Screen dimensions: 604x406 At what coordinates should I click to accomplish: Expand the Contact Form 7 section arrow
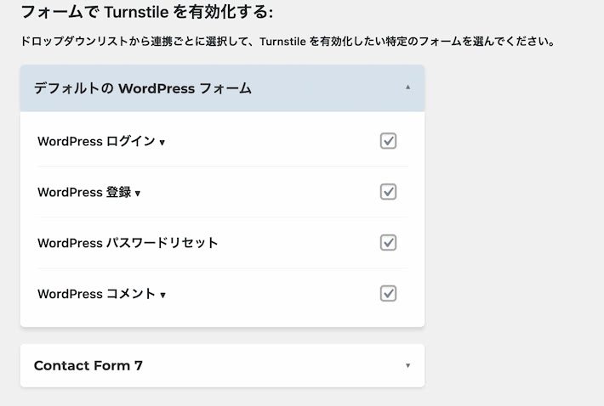407,365
